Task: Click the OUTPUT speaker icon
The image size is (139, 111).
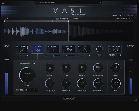Action: pos(116,50)
